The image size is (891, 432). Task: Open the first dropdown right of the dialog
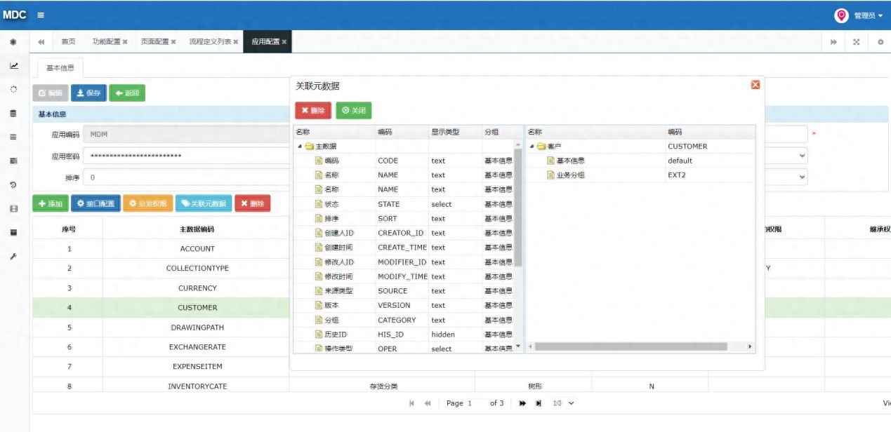coord(786,156)
